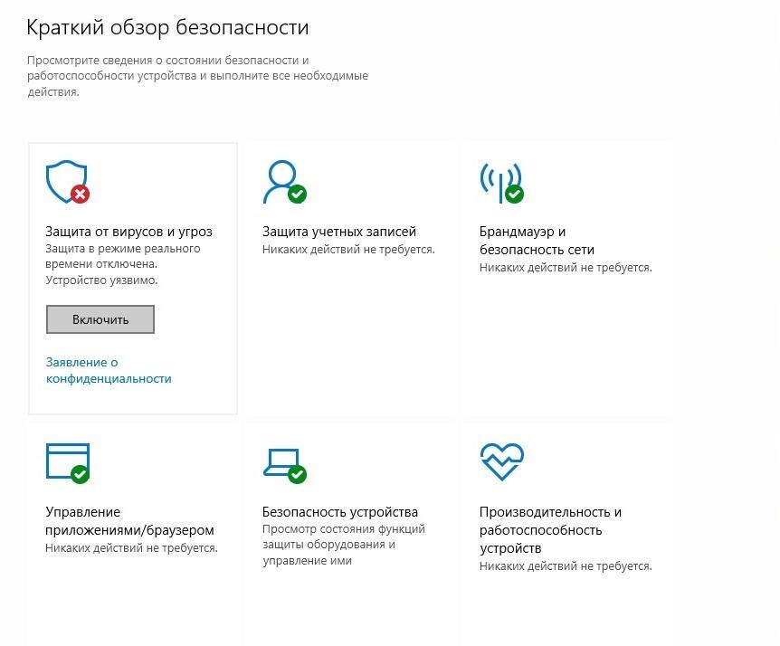Image resolution: width=780 pixels, height=646 pixels.
Task: Go to Брандмауэр и безопасность сети title
Action: 536,240
